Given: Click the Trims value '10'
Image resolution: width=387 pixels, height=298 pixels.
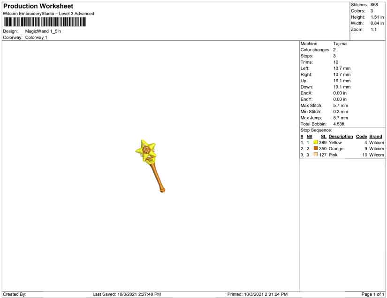Looking at the screenshot, I should (336, 62).
